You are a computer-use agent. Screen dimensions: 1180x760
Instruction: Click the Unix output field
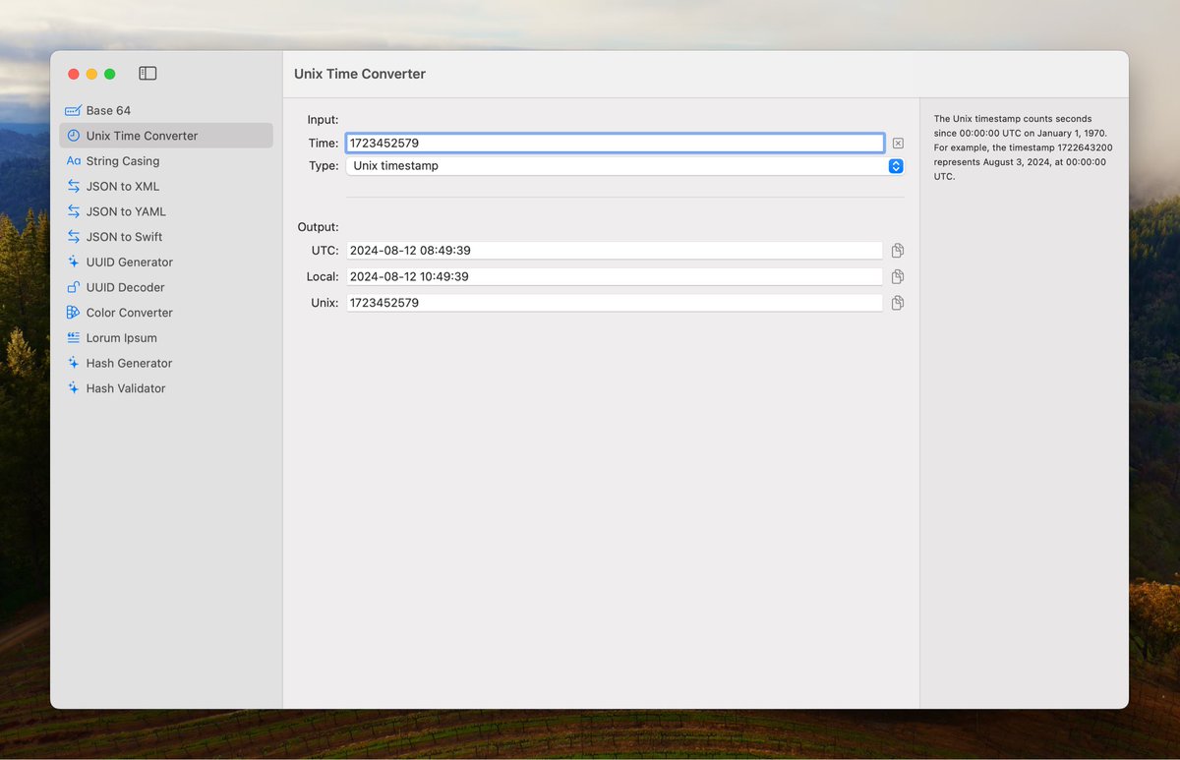[x=615, y=303]
